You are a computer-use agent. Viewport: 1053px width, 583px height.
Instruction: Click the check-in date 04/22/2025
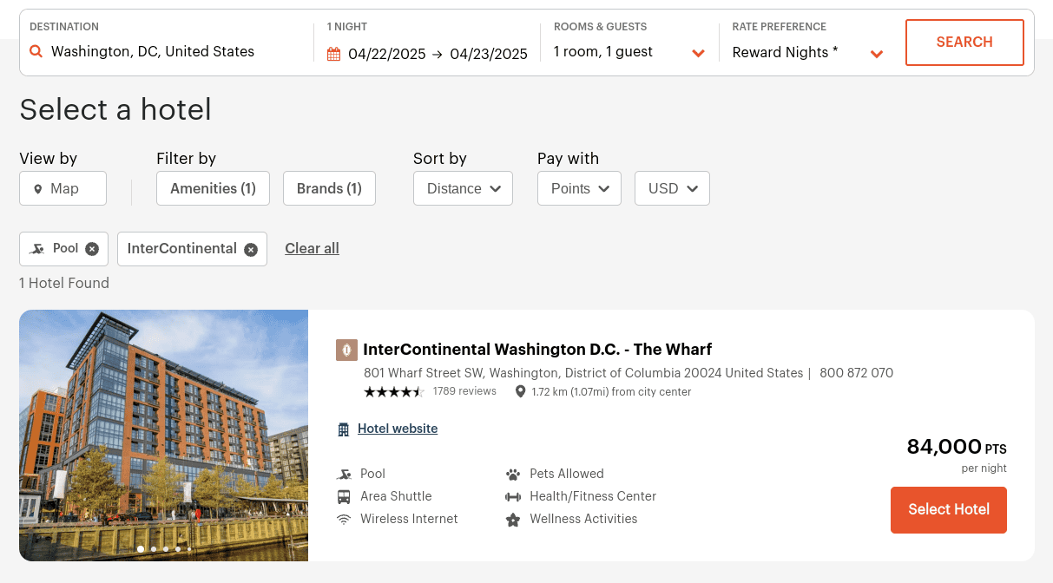coord(387,54)
